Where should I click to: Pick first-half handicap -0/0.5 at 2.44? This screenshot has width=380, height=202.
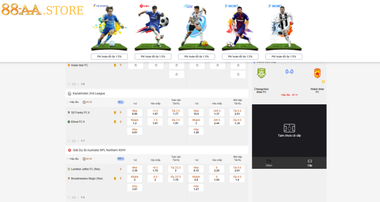point(217,122)
